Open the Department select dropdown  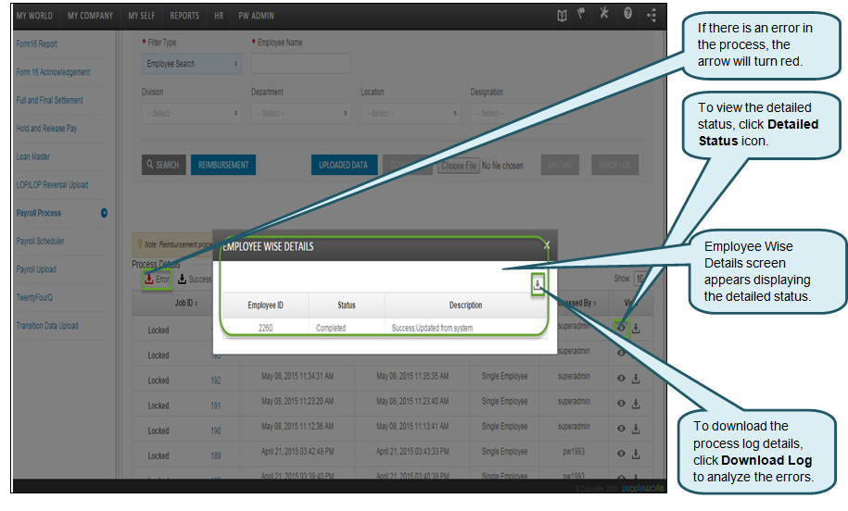click(300, 114)
